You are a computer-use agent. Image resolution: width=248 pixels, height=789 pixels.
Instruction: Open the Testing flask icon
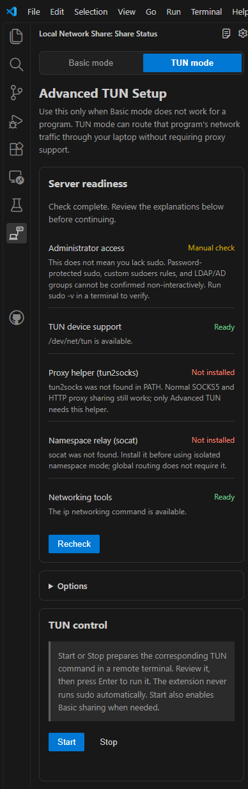(x=17, y=205)
